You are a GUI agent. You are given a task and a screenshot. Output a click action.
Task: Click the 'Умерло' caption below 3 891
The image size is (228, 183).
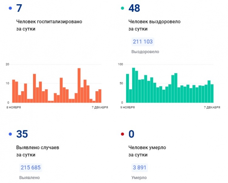[139, 178]
